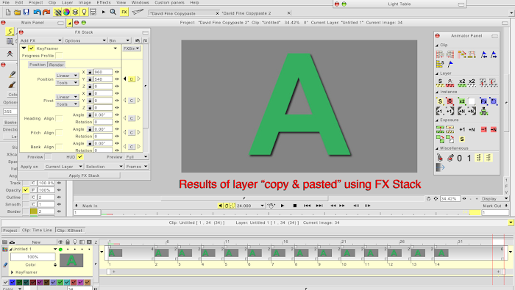
Task: Click the New layer button in timeline
Action: point(36,242)
